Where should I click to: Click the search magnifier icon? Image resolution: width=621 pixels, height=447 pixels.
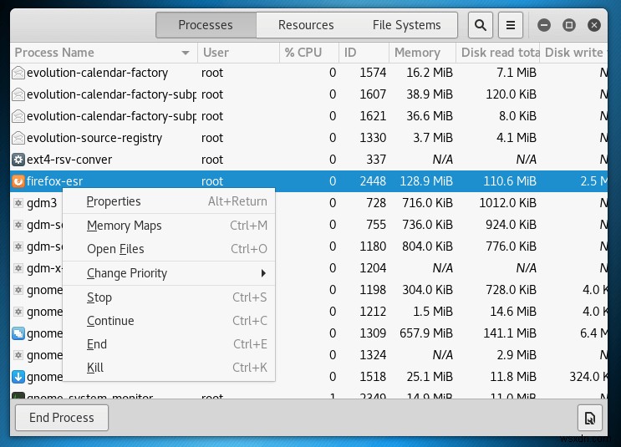click(480, 25)
